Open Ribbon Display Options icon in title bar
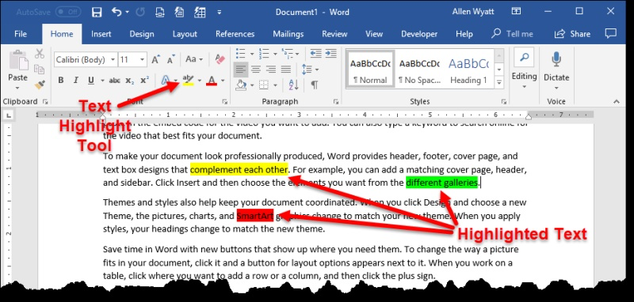The height and width of the screenshot is (302, 634). click(516, 11)
